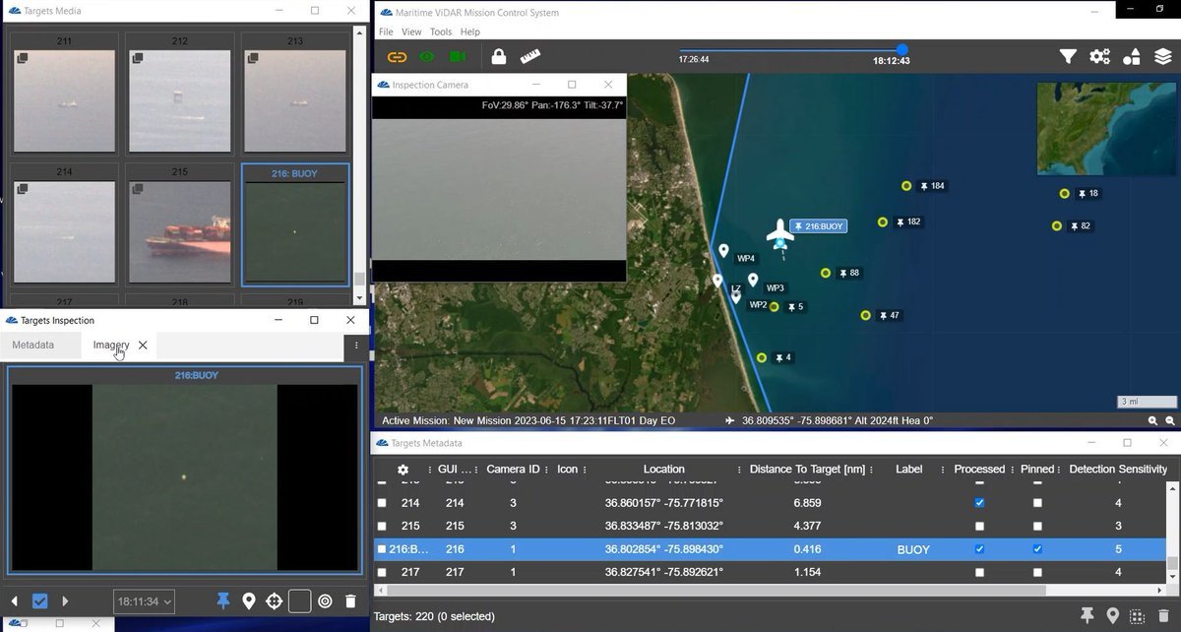Click the green video camera icon

point(458,57)
